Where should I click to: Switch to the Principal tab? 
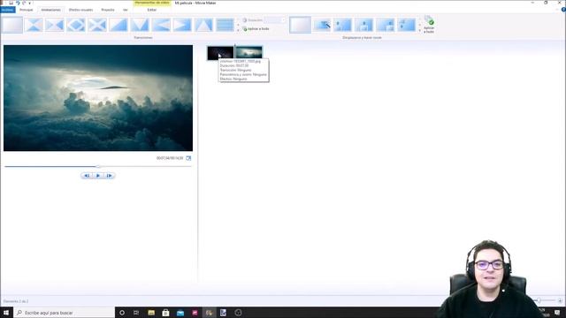pos(26,10)
